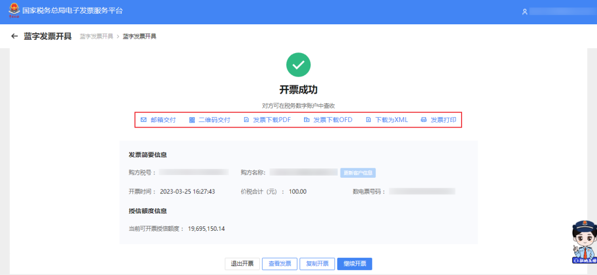Screen dimensions: 597x275
Task: Click the envelope icon for 邮箱交付
Action: click(144, 120)
